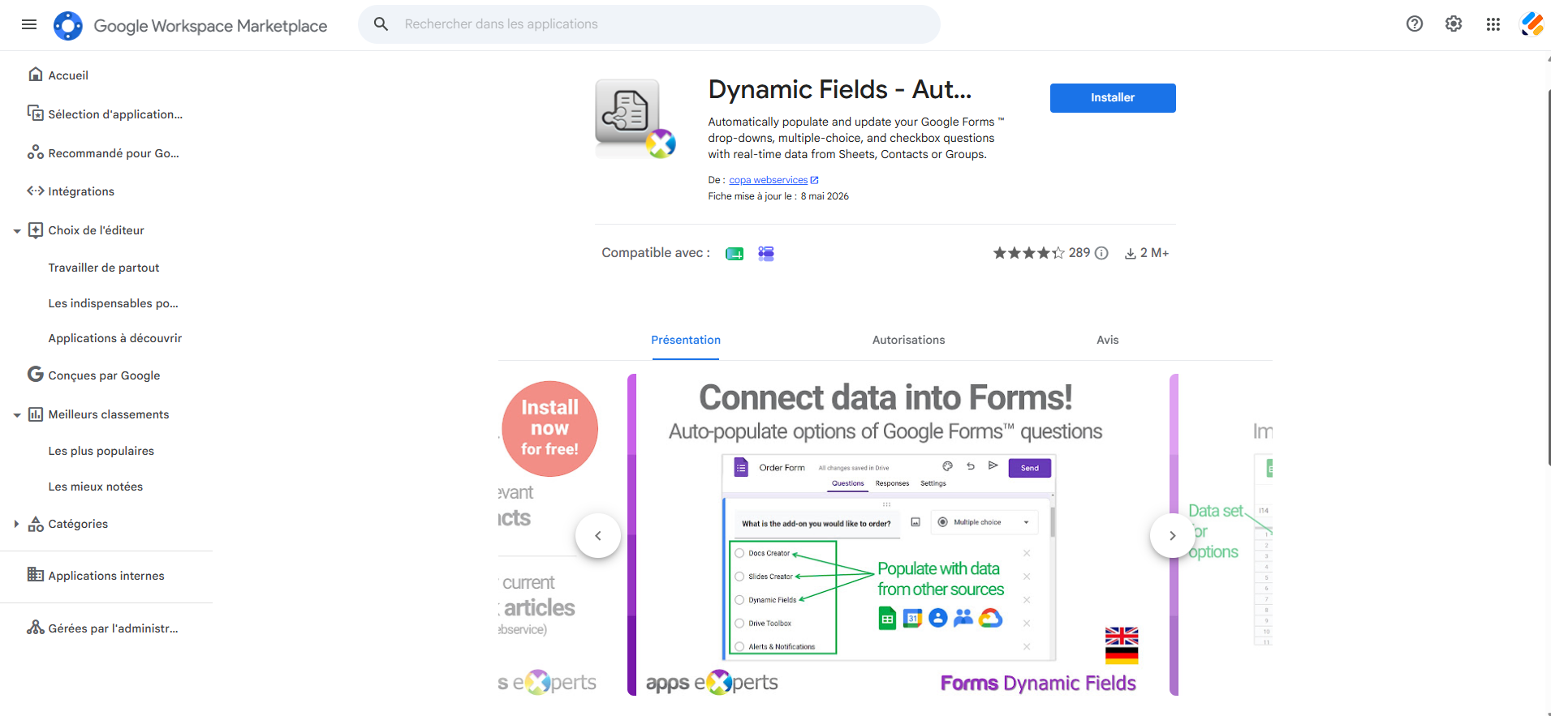Image resolution: width=1551 pixels, height=716 pixels.
Task: Switch to the Présentation tab
Action: pyautogui.click(x=686, y=341)
